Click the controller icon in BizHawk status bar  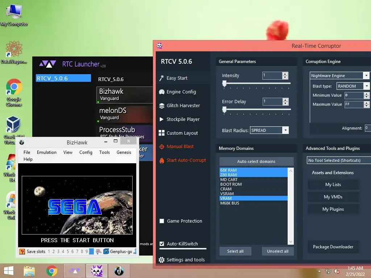(99, 252)
